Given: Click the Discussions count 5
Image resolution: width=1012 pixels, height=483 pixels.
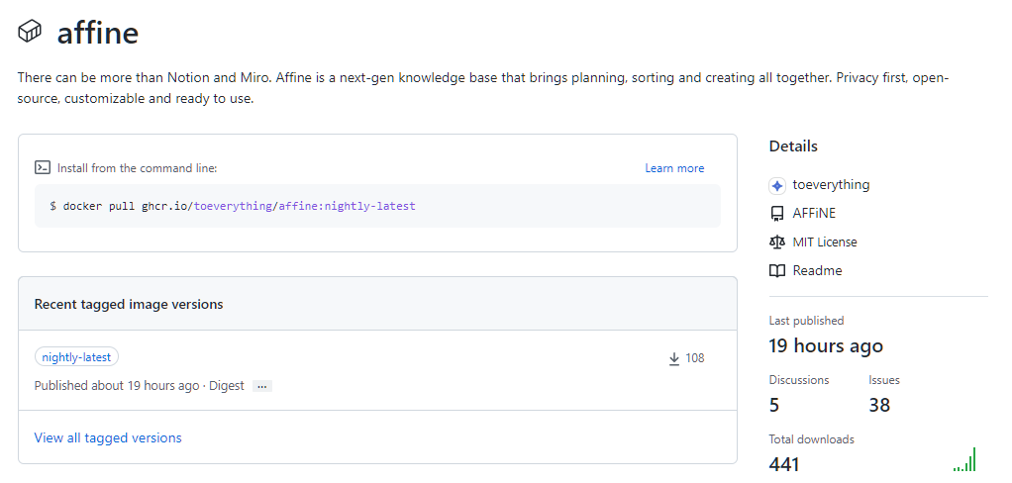Looking at the screenshot, I should [x=774, y=405].
